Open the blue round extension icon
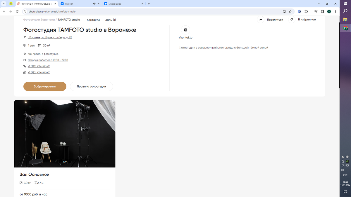The height and width of the screenshot is (197, 351). click(x=300, y=11)
